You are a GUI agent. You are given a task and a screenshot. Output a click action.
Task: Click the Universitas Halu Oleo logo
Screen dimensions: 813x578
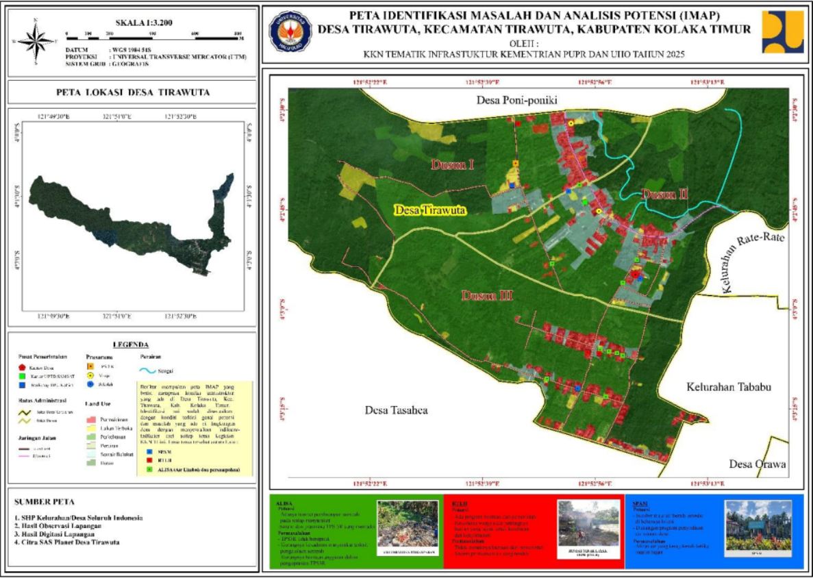tap(290, 33)
